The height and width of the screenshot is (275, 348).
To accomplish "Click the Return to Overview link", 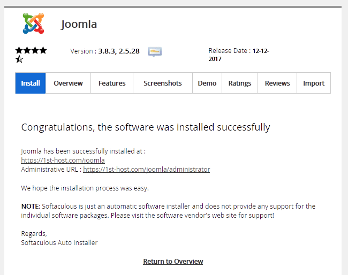I will click(x=173, y=261).
